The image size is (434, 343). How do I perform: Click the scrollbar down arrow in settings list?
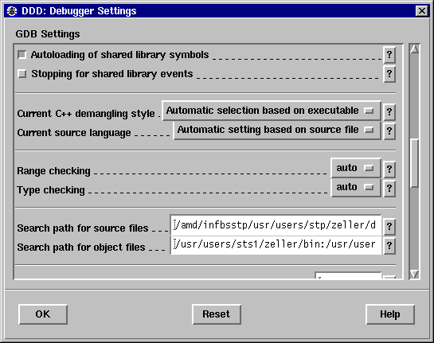414,274
